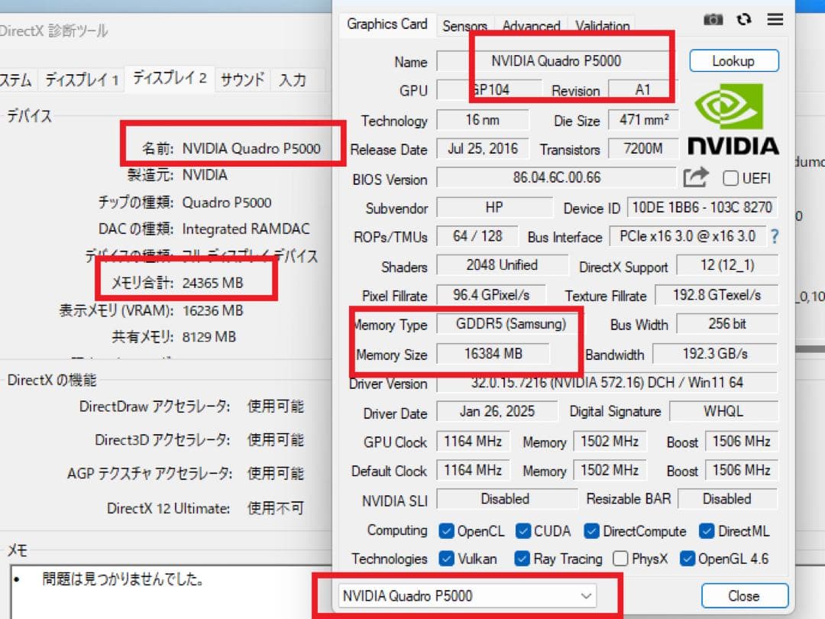Open the graphics card selection dropdown
825x619 pixels.
[586, 595]
